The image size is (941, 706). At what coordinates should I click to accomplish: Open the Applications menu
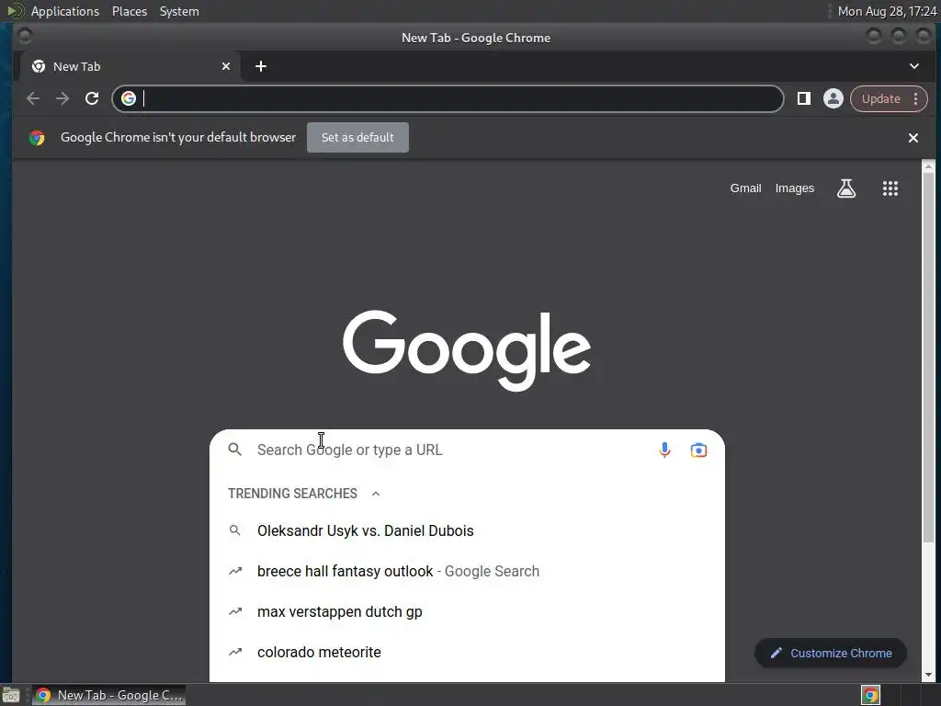65,11
